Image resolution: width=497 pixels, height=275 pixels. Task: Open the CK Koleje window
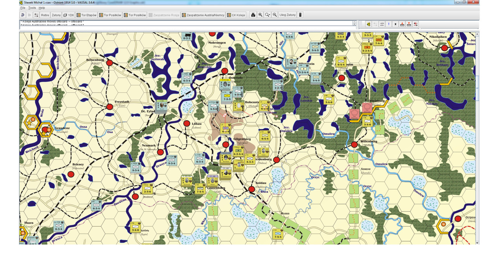tap(236, 15)
